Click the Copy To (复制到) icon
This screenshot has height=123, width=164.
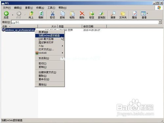coord(102,14)
